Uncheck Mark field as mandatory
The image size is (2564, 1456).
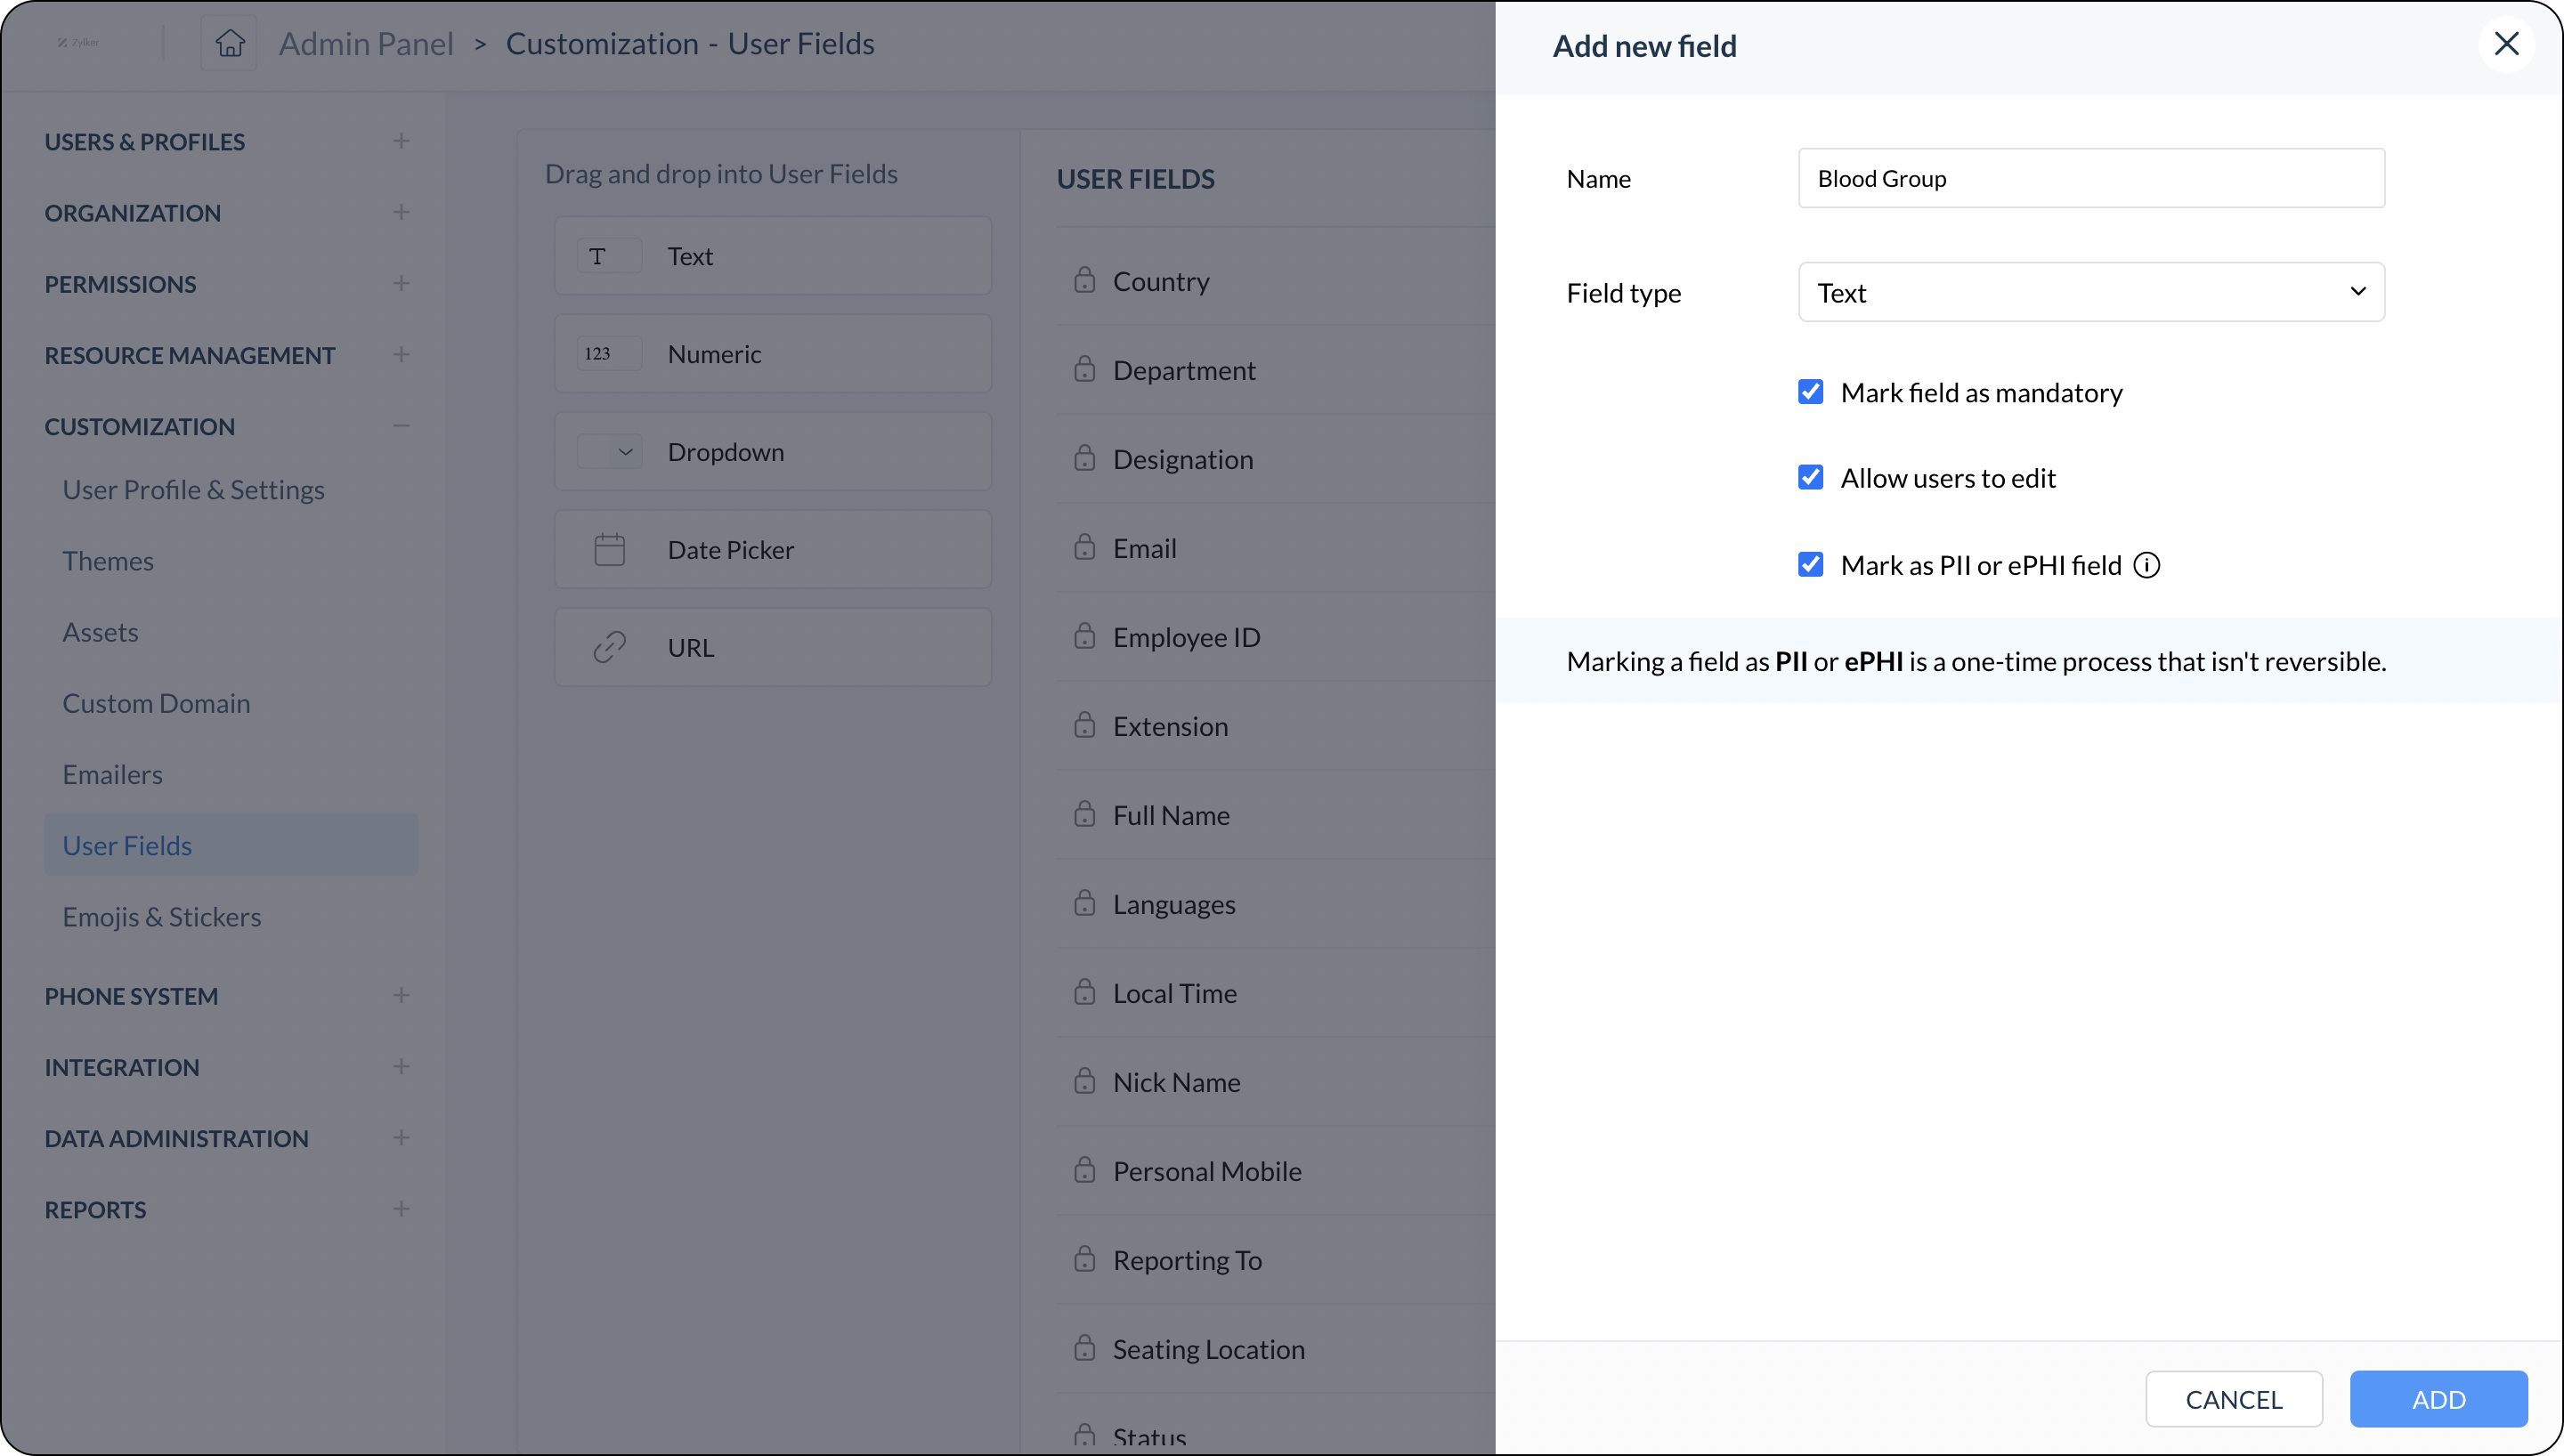pyautogui.click(x=1810, y=392)
